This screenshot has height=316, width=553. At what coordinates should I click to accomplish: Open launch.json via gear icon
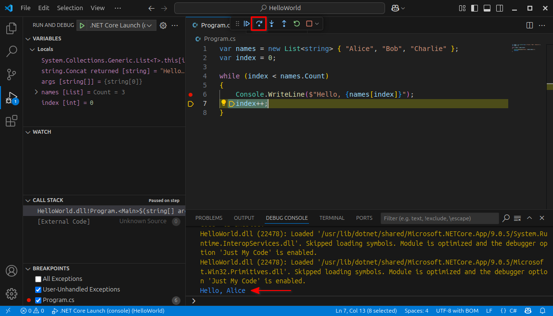tap(163, 25)
